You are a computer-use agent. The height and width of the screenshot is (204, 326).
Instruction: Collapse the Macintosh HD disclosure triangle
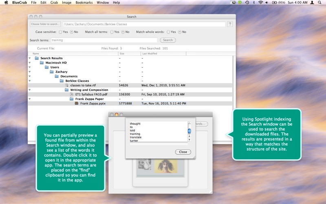[30, 63]
